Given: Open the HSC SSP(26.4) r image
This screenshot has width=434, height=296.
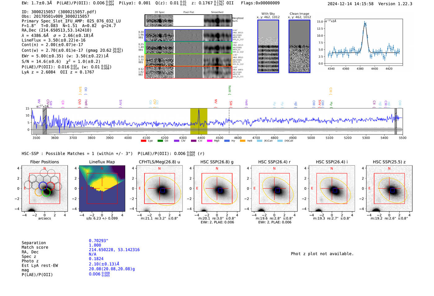Looking at the screenshot, I should click(x=274, y=189).
